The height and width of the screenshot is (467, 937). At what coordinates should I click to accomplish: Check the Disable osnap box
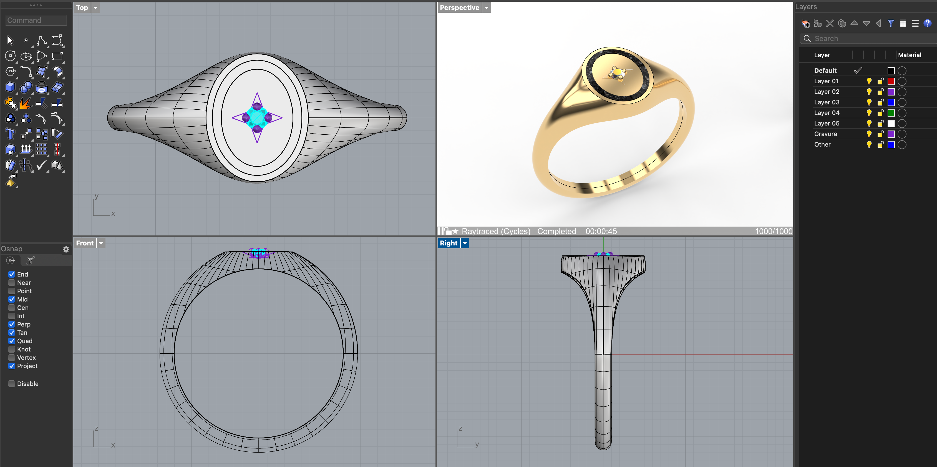(12, 384)
